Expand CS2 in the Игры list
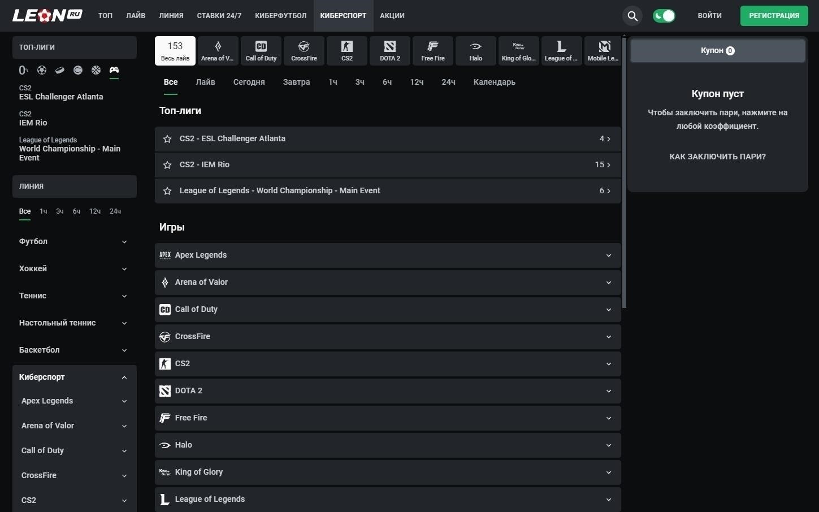 388,364
